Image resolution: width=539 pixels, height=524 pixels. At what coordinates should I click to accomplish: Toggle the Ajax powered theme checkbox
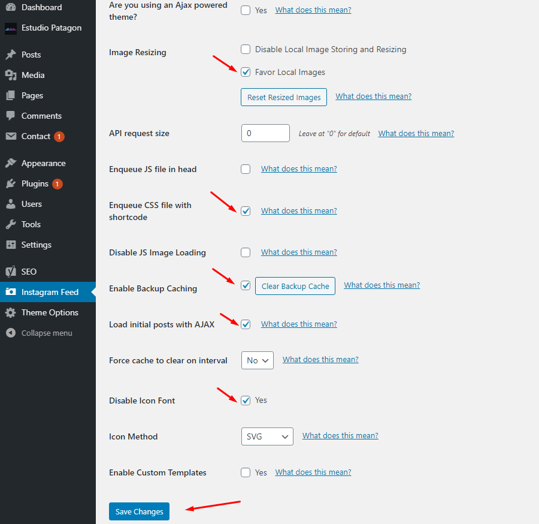coord(246,10)
